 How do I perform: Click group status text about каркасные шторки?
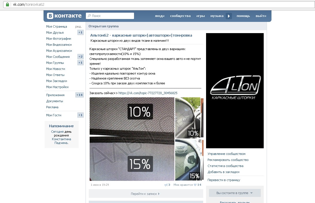[130, 41]
